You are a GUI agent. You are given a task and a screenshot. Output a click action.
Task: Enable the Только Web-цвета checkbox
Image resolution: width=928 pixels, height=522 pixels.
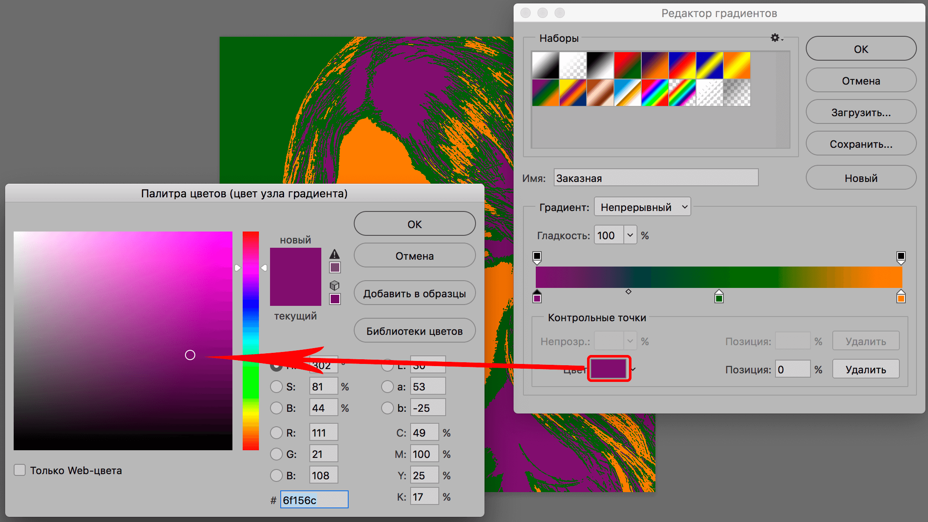[x=20, y=470]
